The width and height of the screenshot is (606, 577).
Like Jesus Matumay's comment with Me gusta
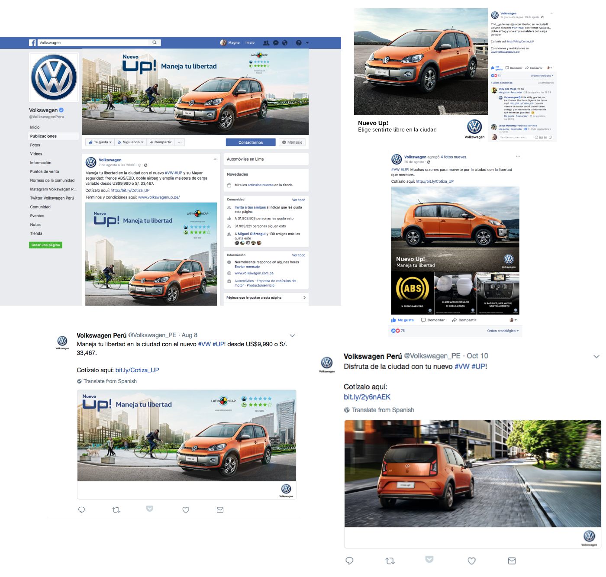(x=503, y=129)
